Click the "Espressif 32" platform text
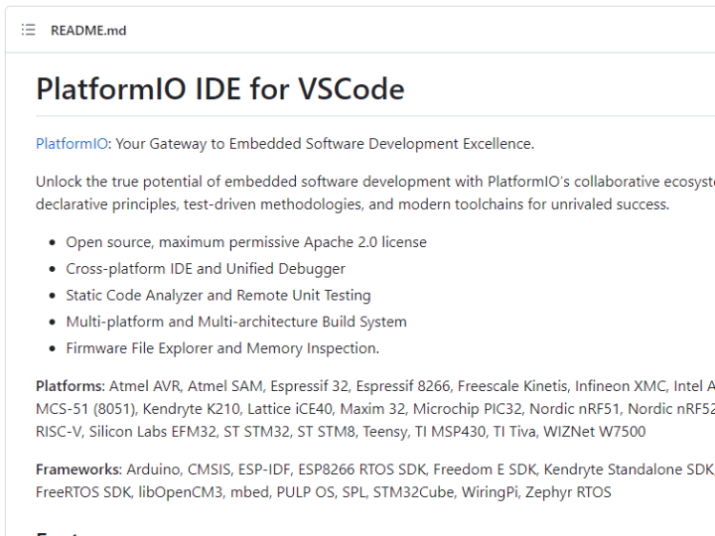The width and height of the screenshot is (715, 536). [309, 386]
